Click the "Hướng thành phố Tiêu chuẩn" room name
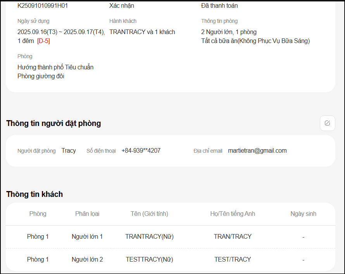This screenshot has width=345, height=274. tap(55, 67)
